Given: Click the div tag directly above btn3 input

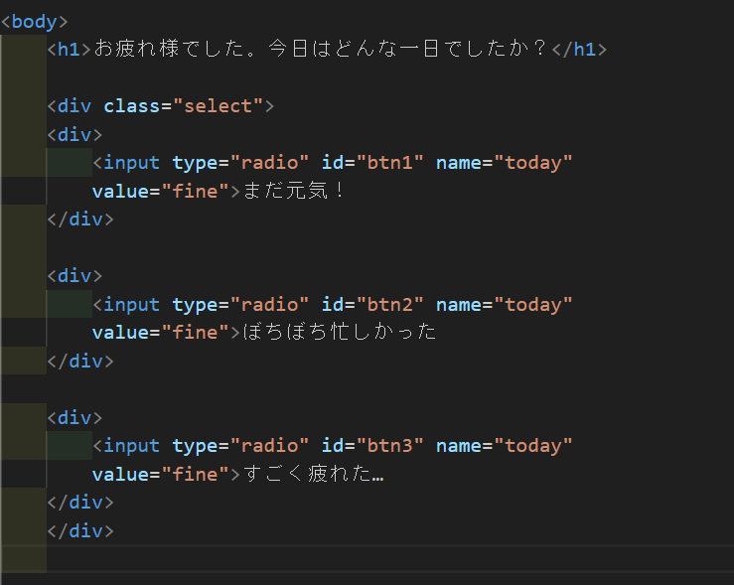Looking at the screenshot, I should (74, 418).
